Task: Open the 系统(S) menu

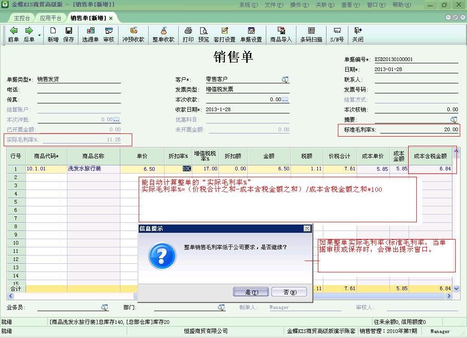Action: coord(249,5)
